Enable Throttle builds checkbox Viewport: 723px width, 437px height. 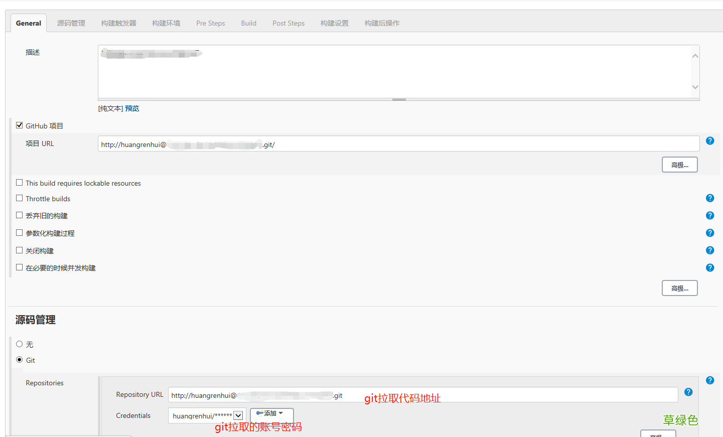point(20,198)
